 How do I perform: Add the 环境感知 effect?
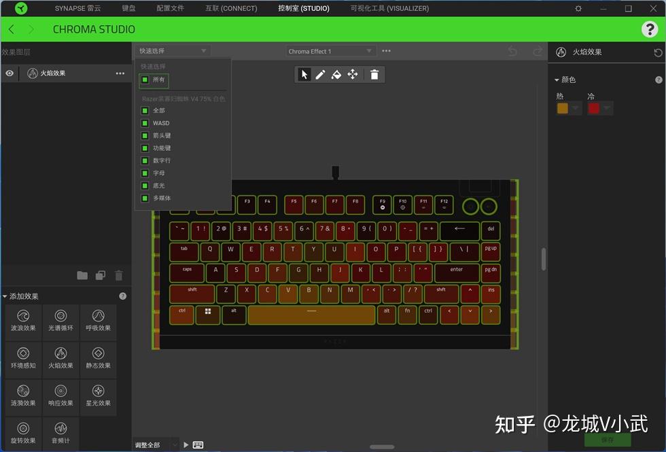click(23, 359)
